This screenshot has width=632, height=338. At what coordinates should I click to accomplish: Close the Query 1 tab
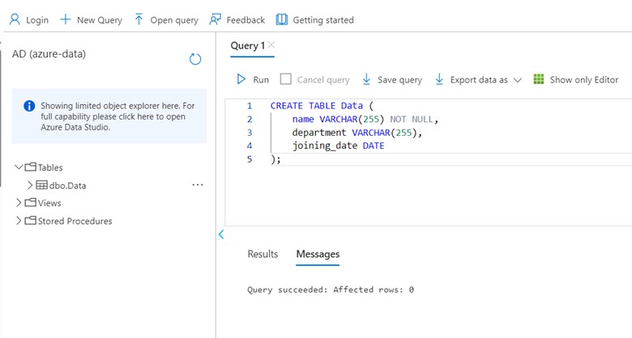(271, 45)
